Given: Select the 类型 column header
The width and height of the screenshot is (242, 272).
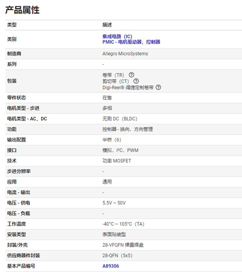Looking at the screenshot, I should (x=12, y=25).
